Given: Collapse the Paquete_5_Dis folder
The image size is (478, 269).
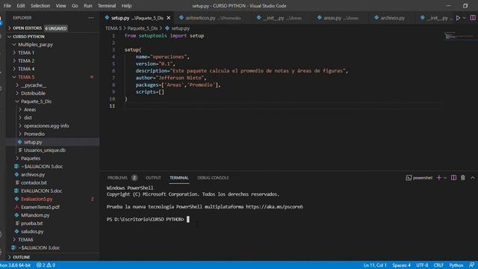Looking at the screenshot, I should [36, 102].
